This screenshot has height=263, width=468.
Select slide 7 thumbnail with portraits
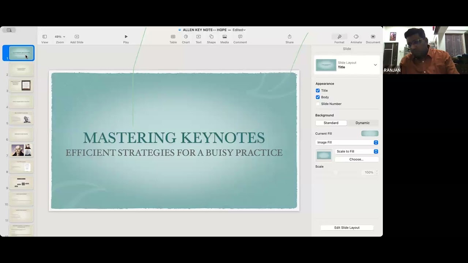coord(21,150)
